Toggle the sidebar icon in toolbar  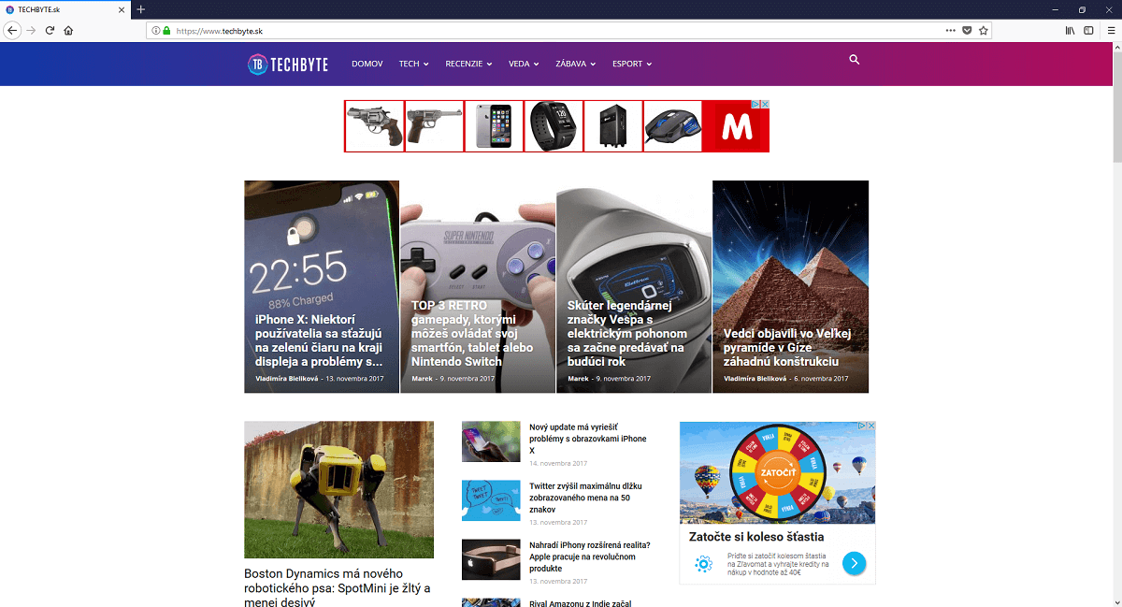click(x=1088, y=30)
